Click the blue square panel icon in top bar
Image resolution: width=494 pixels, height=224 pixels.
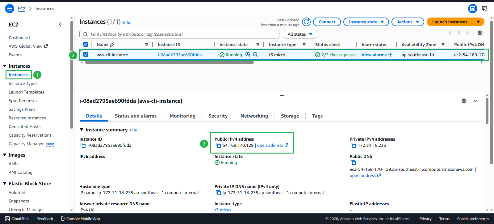473,9
